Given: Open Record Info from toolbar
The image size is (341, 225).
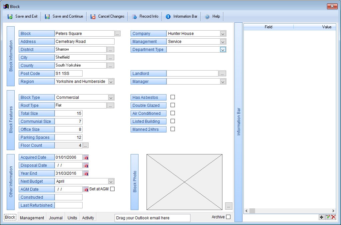Looking at the screenshot, I should coord(145,16).
